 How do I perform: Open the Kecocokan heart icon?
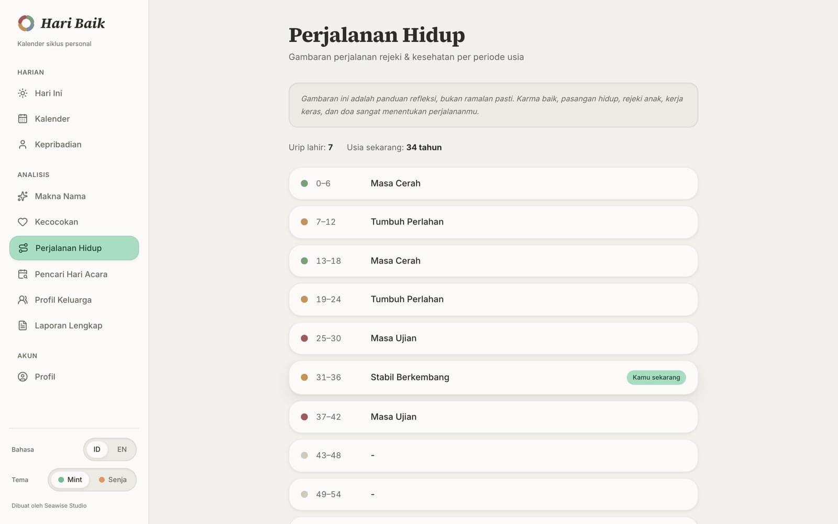point(23,222)
